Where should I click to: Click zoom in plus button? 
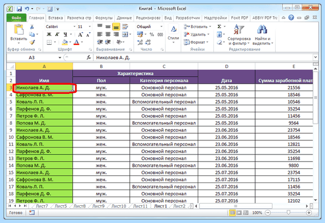click(309, 213)
